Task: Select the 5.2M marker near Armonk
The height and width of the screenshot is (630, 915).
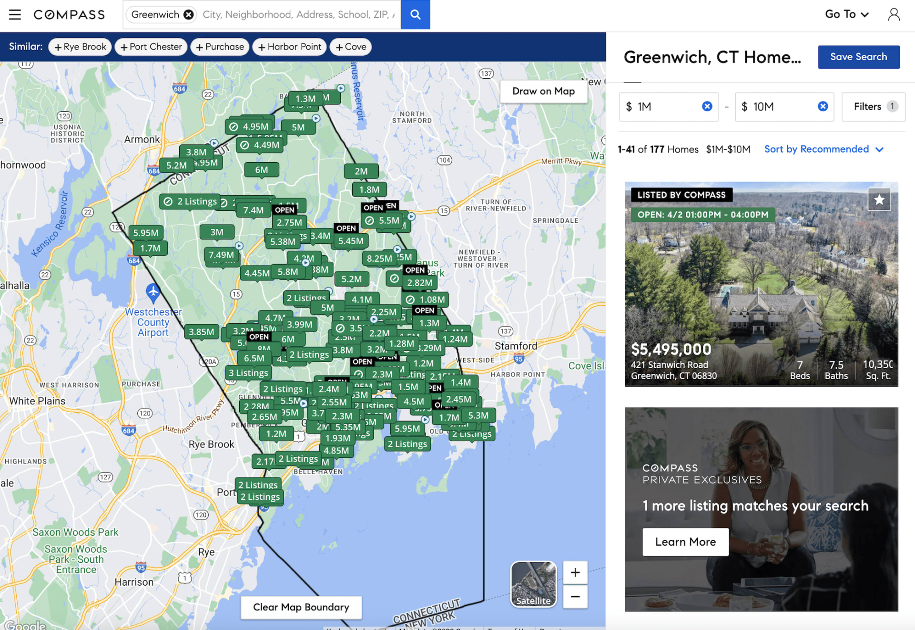Action: click(176, 165)
